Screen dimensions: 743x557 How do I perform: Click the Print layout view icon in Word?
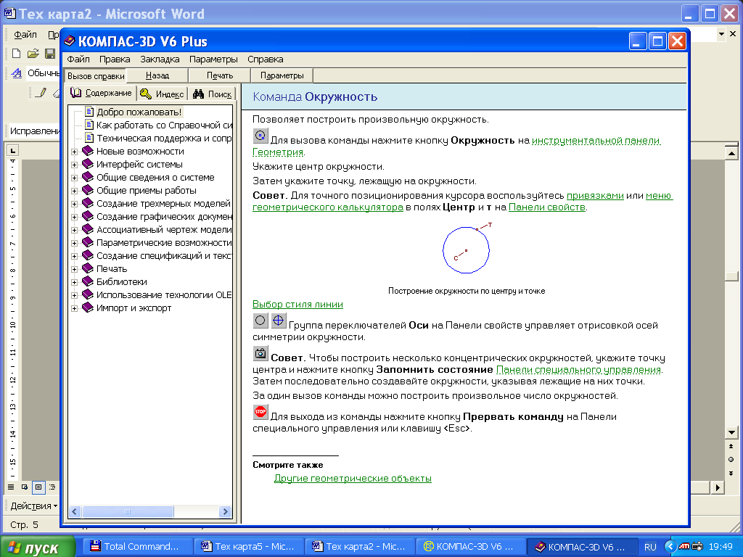38,487
